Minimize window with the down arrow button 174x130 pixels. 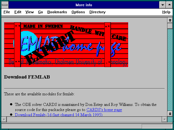pyautogui.click(x=163, y=5)
